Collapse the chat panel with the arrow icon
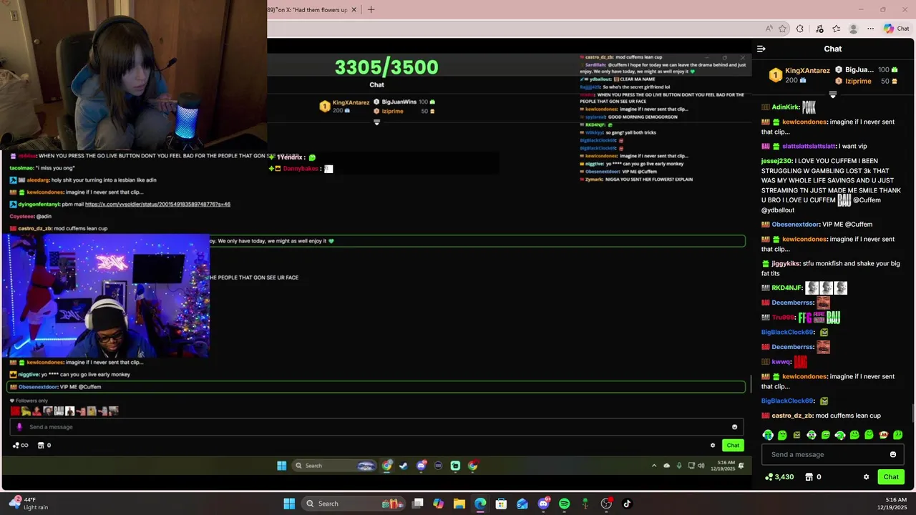The height and width of the screenshot is (515, 916). [x=761, y=49]
